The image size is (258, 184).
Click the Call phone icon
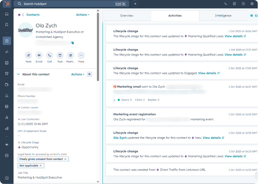click(49, 55)
